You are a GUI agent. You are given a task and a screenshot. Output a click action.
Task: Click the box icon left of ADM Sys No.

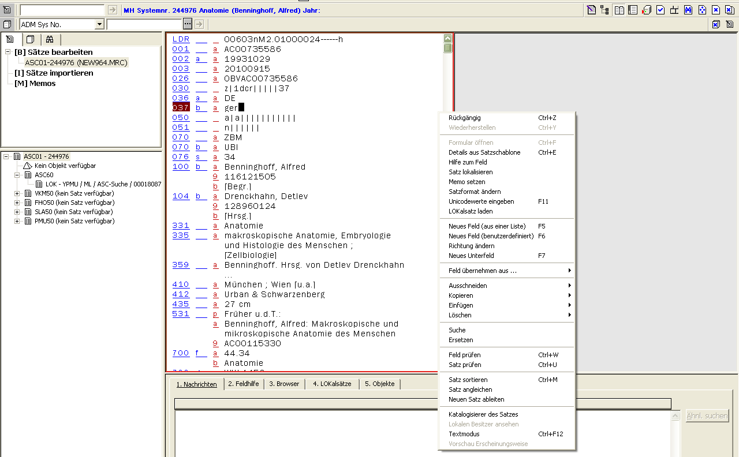pos(7,24)
